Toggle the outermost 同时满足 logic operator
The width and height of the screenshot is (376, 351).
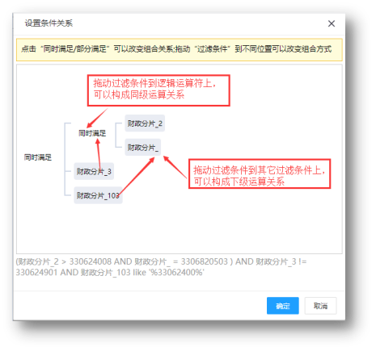pos(38,157)
